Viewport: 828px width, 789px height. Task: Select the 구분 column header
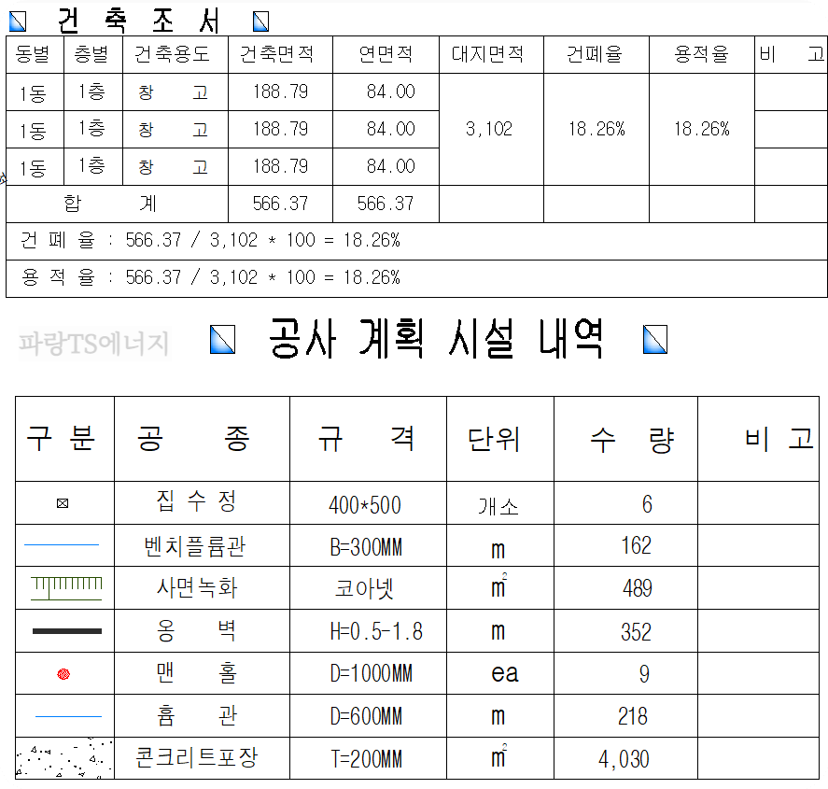(62, 438)
